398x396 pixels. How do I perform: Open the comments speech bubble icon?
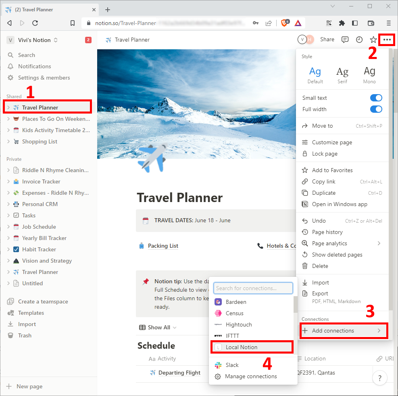pyautogui.click(x=345, y=40)
